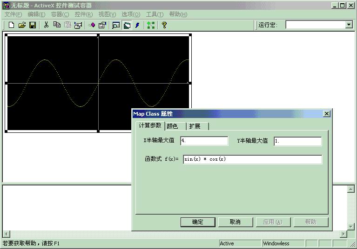The image size is (357, 249).
Task: Click the green connected nodes toolbar icon
Action: (x=151, y=25)
